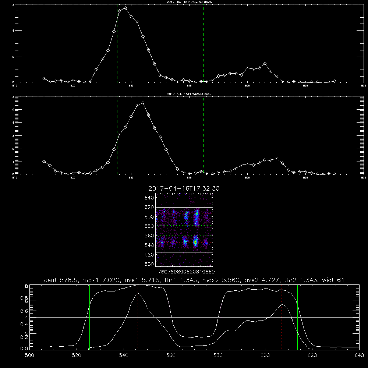Click the "620" x-axis label of bottom plot
Viewport: 368px width, 368px height.
coord(312,355)
